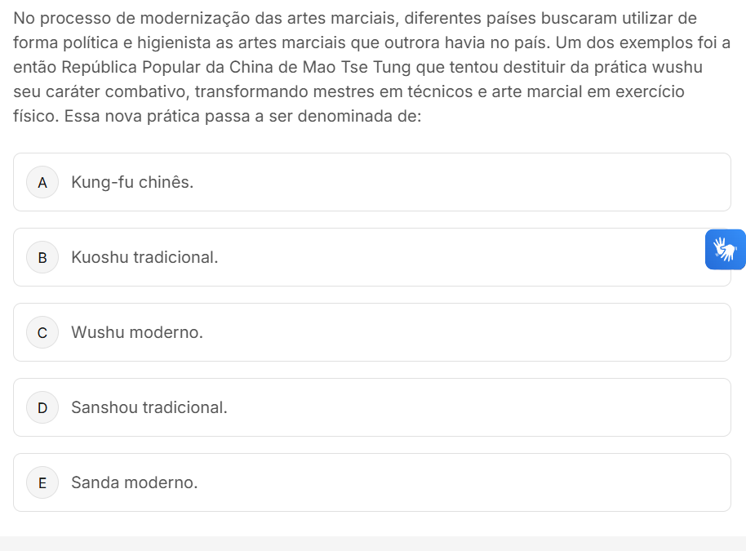Select the circle marked A
Viewport: 746px width, 551px height.
point(42,183)
